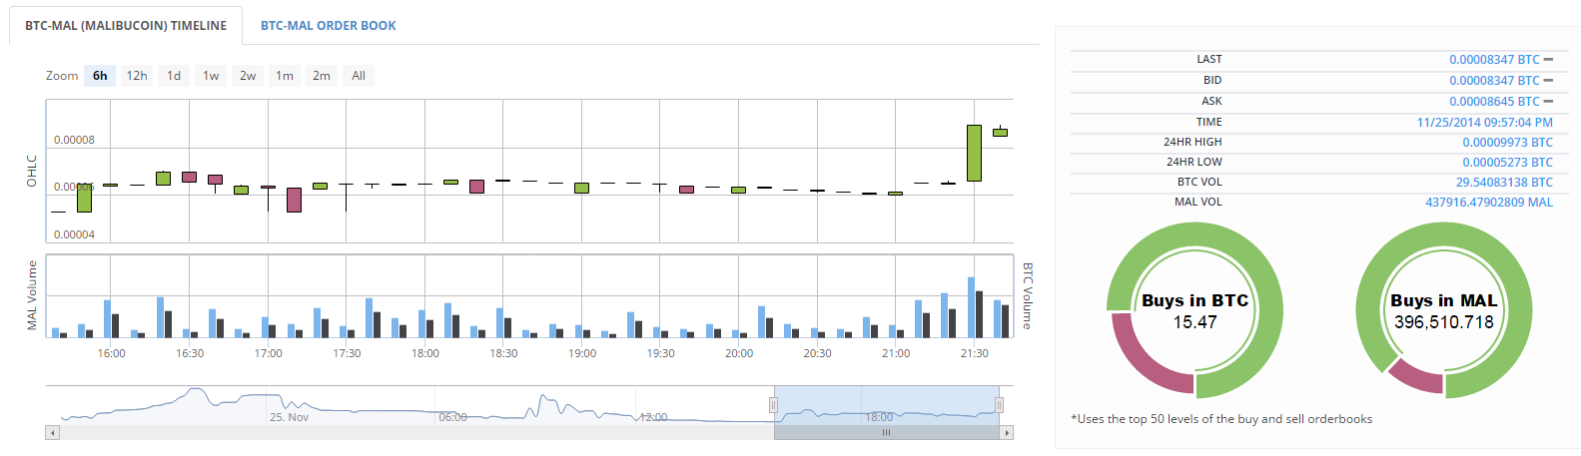1581x456 pixels.
Task: Set chart zoom to 2w
Action: pyautogui.click(x=248, y=76)
